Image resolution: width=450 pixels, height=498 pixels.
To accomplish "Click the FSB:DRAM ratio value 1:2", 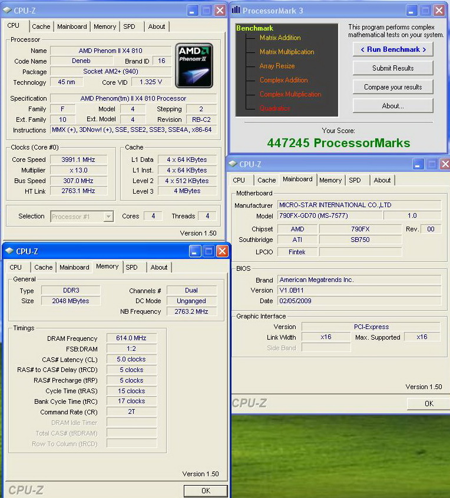I will pyautogui.click(x=131, y=348).
